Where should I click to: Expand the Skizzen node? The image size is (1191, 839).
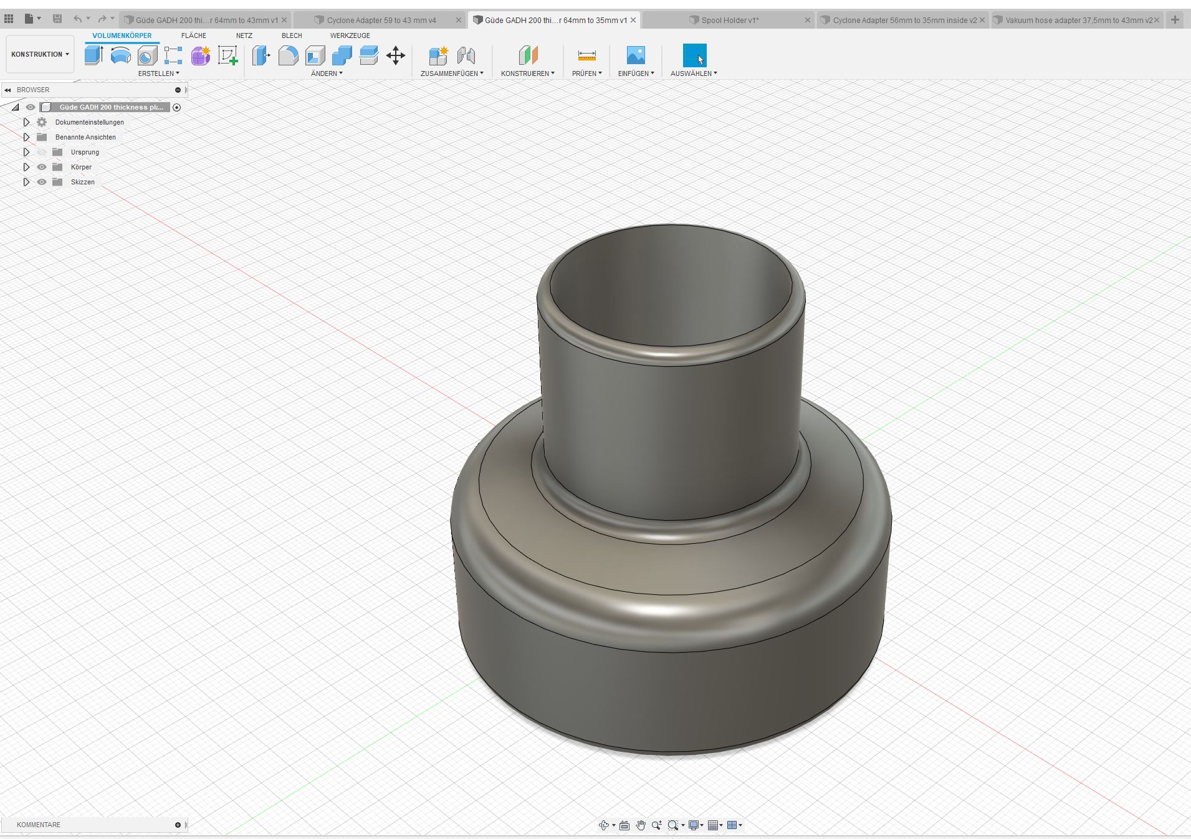click(x=26, y=182)
